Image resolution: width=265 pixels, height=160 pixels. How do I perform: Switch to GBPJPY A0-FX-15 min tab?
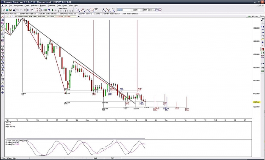pyautogui.click(x=28, y=14)
